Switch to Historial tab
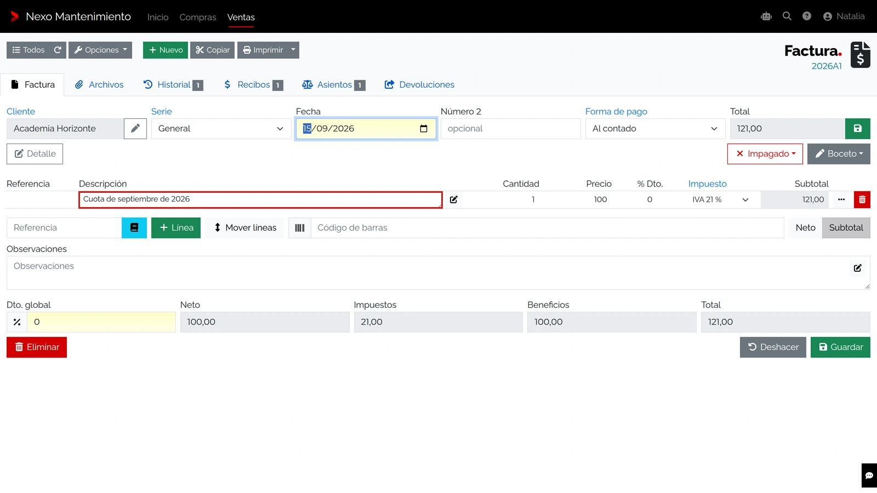 (x=173, y=85)
